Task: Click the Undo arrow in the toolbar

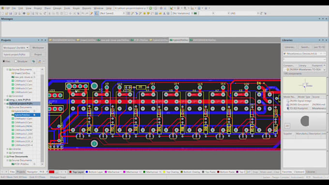Action: pos(83,14)
